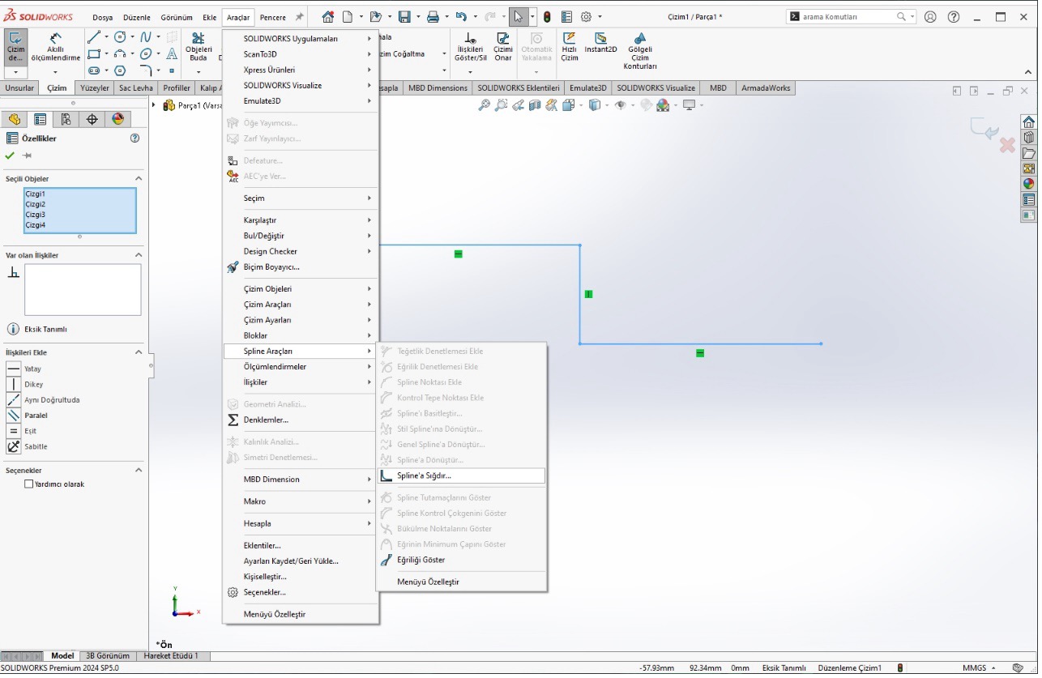
Task: Click Gölgeli Çizim Konturları icon
Action: coord(640,52)
